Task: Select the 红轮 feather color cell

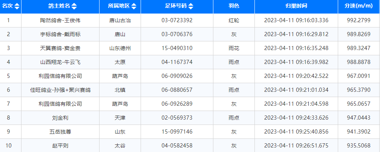Action: pos(234,20)
